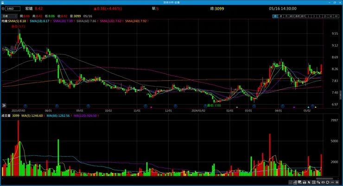Click the data window search icon
343x186 pixels.
(300, 182)
